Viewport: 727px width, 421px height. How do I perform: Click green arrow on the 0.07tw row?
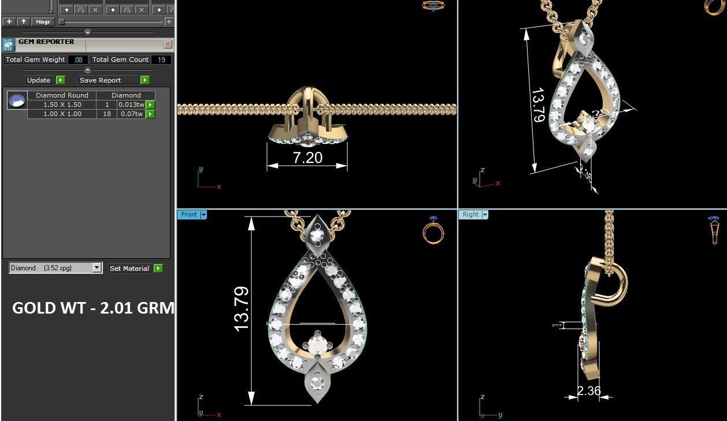150,114
